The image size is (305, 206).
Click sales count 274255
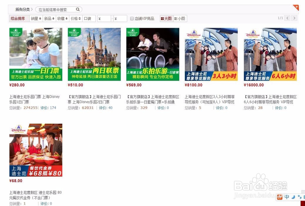(x=30, y=108)
